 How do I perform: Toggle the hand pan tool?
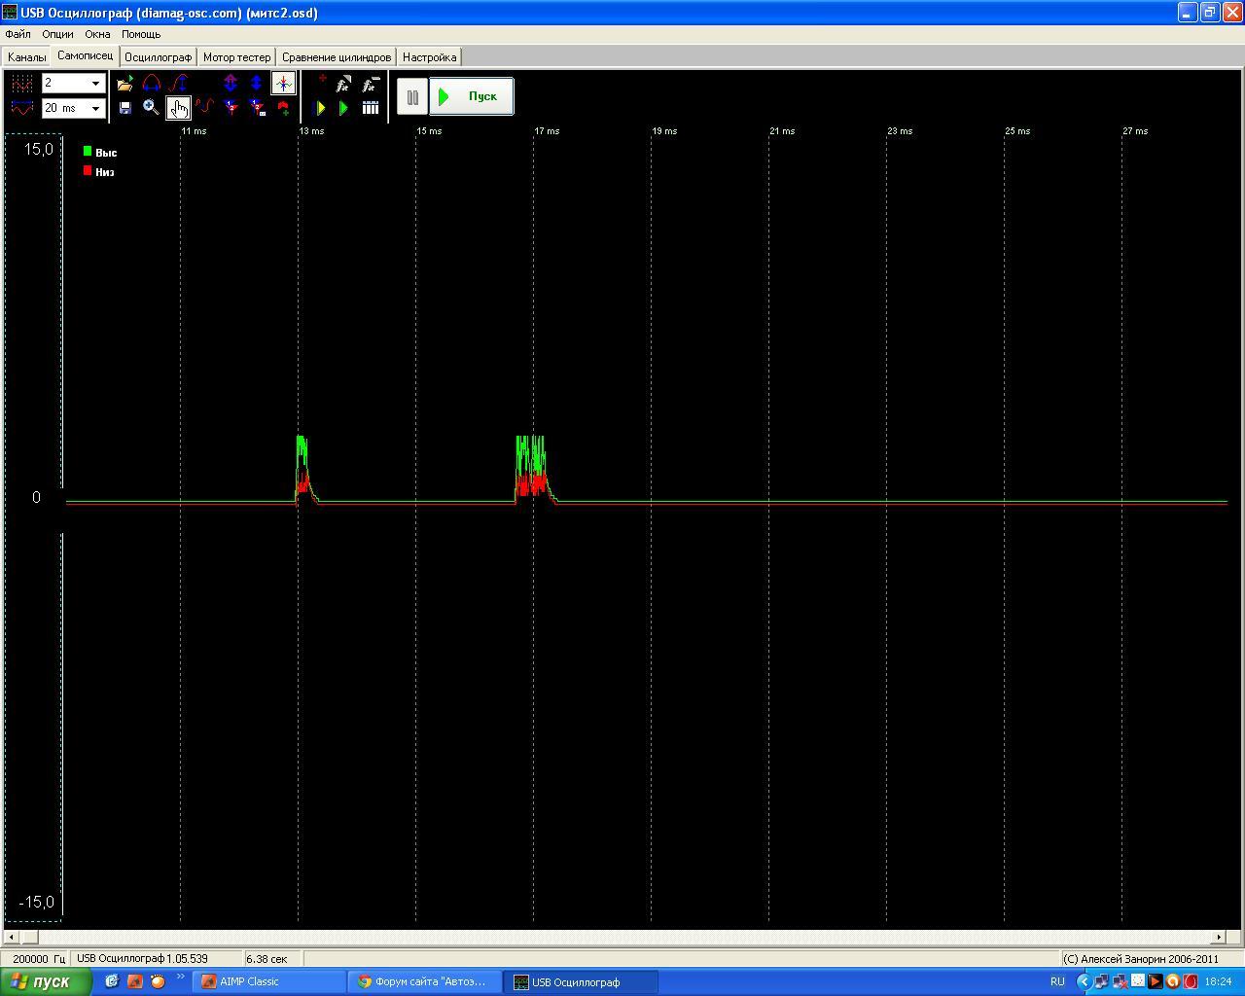click(x=178, y=108)
